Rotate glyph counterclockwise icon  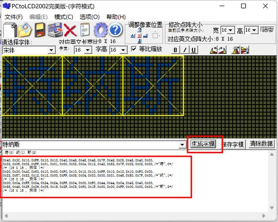click(214, 50)
